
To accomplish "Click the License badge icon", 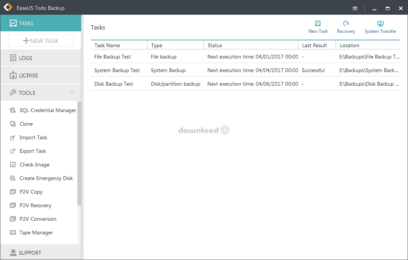I will [13, 75].
